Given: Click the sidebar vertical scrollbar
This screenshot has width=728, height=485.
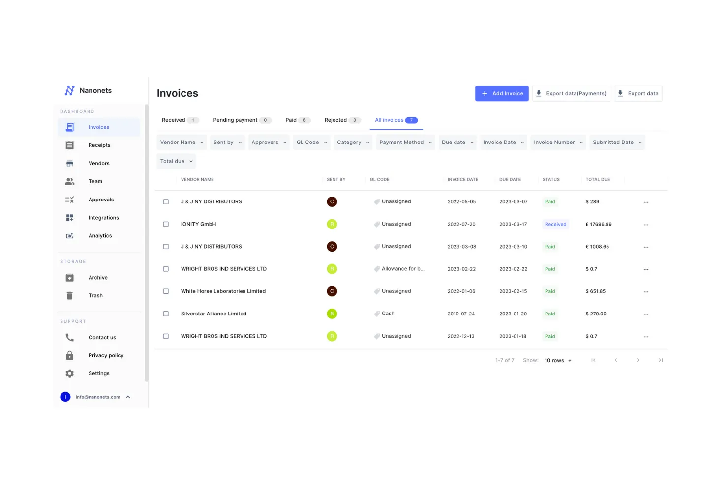Looking at the screenshot, I should point(146,243).
